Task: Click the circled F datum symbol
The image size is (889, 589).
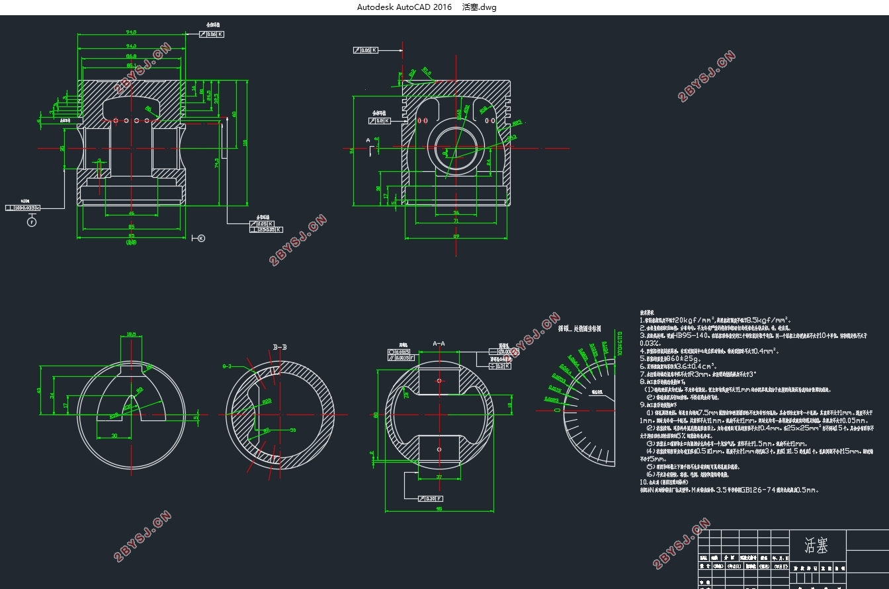Action: pyautogui.click(x=31, y=222)
